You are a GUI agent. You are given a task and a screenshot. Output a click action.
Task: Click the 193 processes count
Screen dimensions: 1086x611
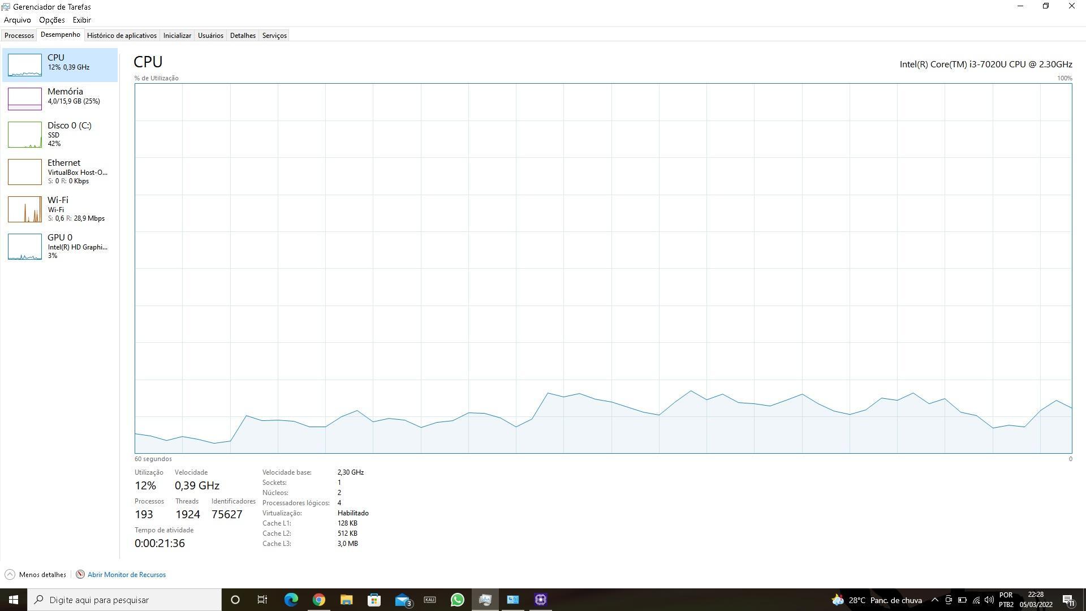click(x=144, y=514)
